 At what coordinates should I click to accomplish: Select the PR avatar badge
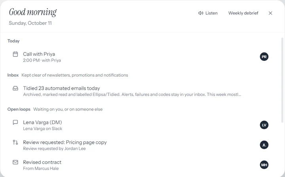tap(264, 57)
